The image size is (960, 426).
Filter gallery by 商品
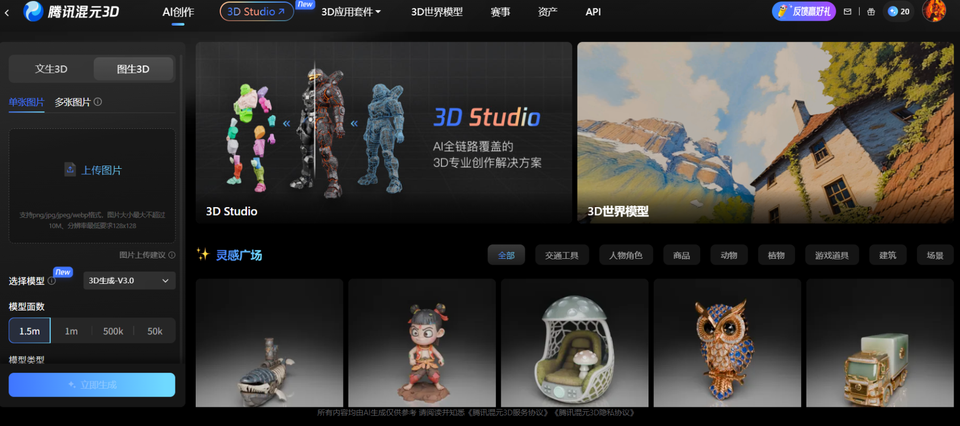click(x=682, y=255)
